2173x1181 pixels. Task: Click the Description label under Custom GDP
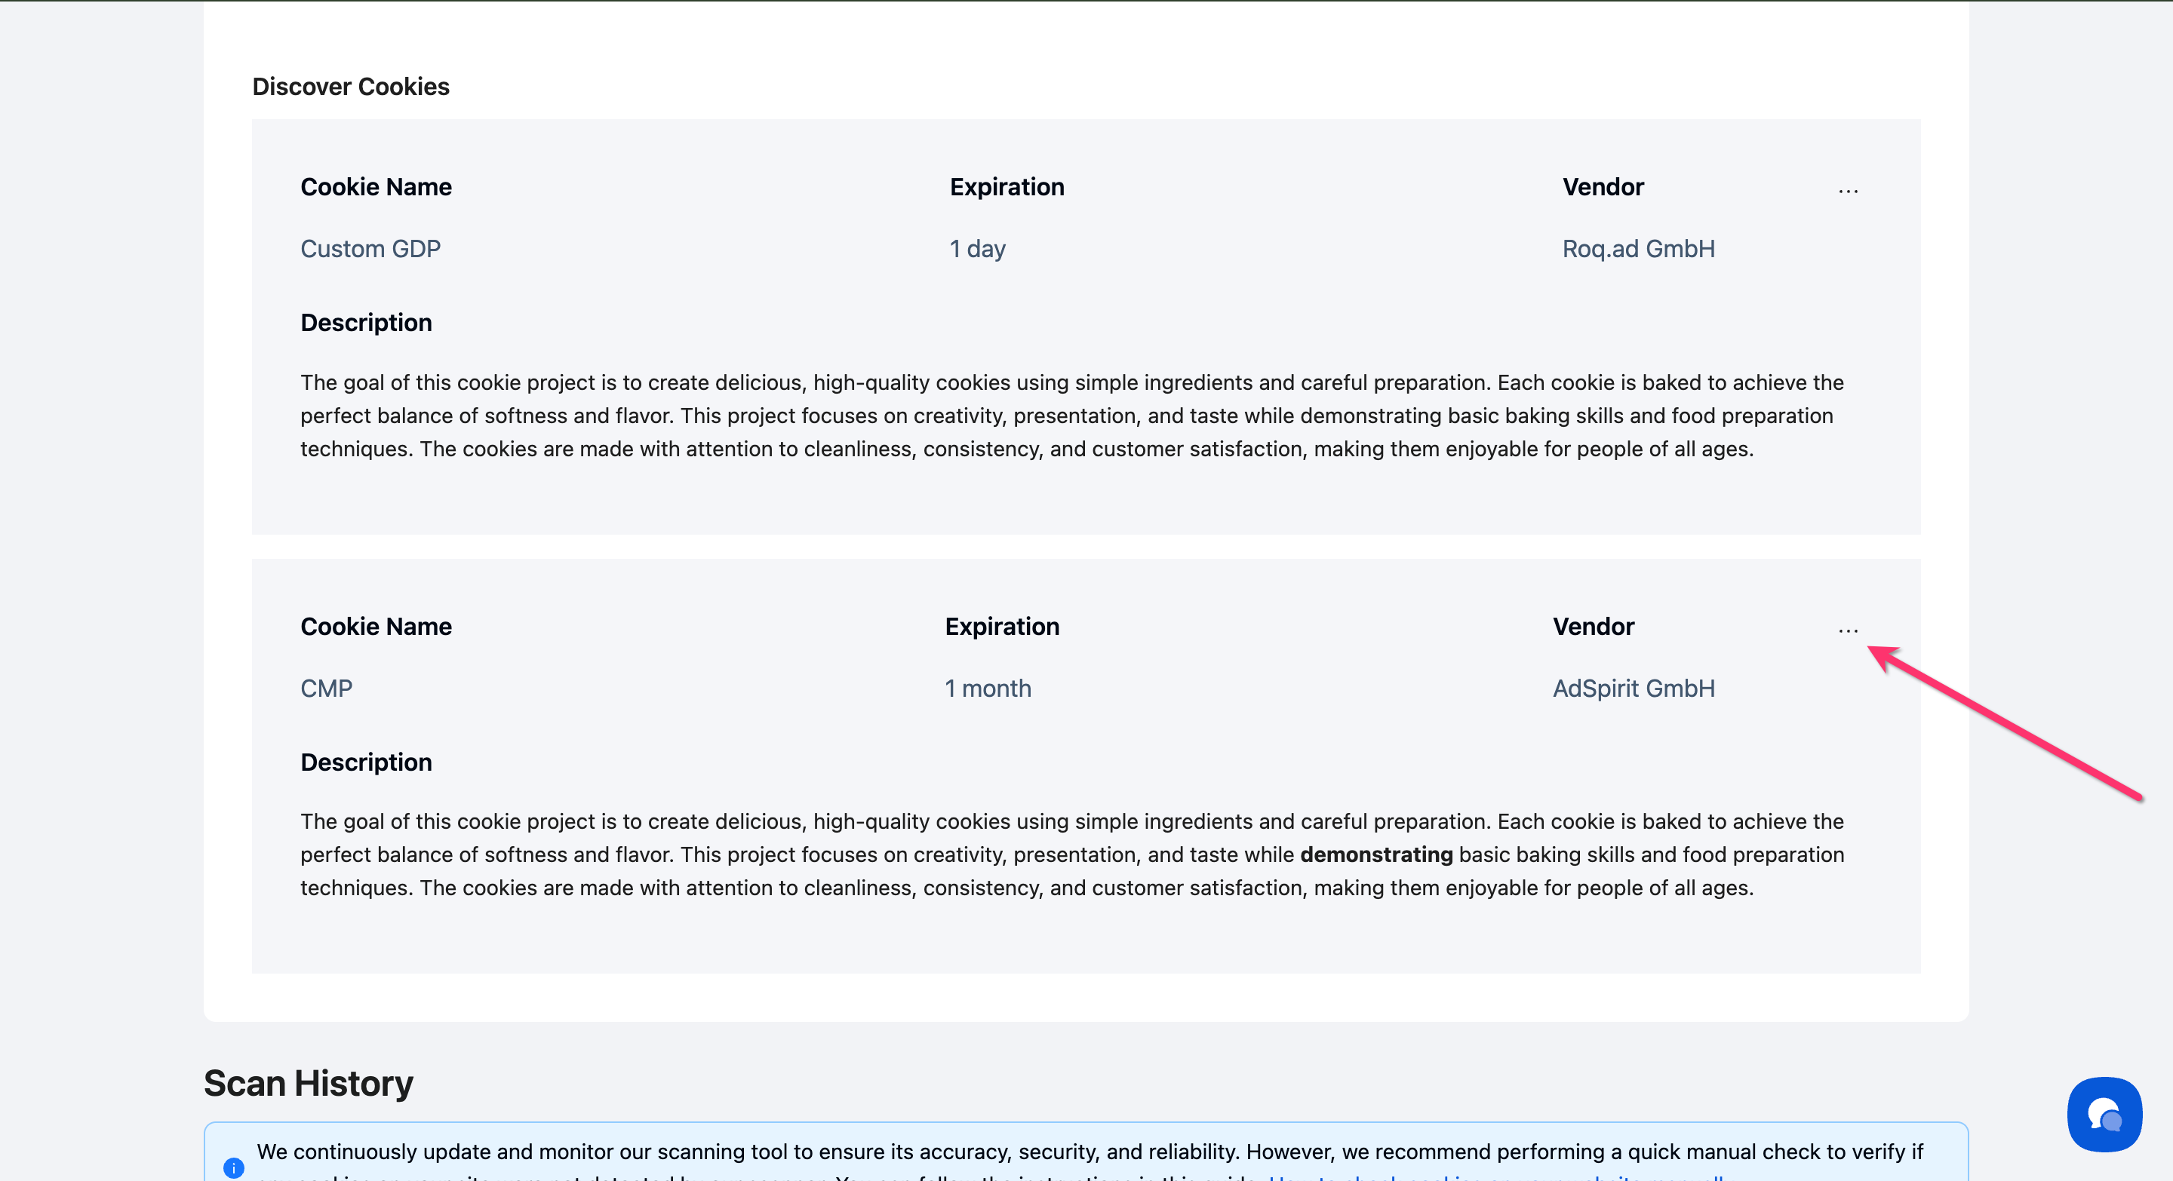tap(366, 323)
